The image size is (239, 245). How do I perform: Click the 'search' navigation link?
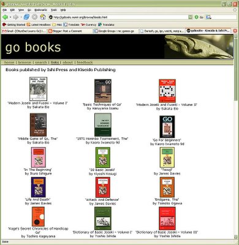coord(41,62)
